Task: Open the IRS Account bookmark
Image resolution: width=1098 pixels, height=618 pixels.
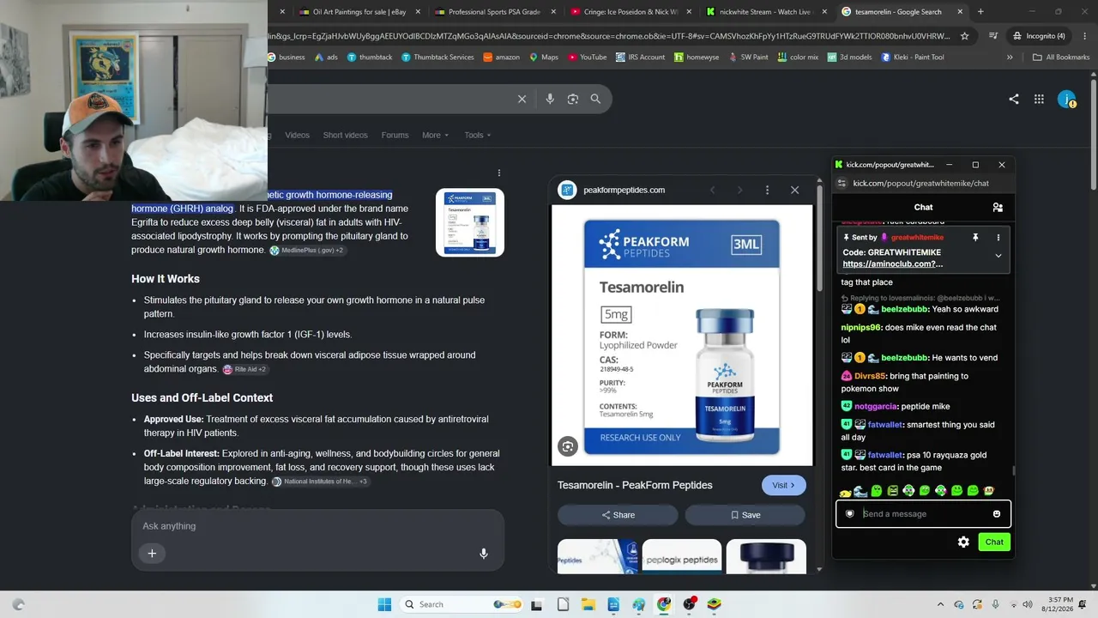Action: click(640, 58)
